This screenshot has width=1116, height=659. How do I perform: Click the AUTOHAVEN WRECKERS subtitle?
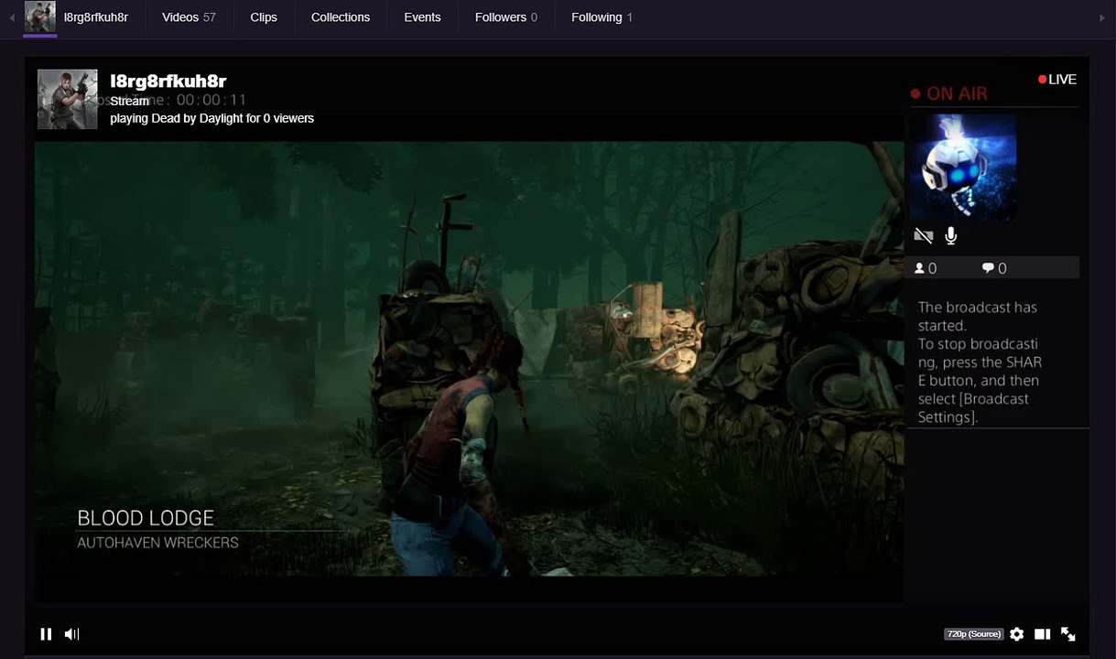(157, 543)
